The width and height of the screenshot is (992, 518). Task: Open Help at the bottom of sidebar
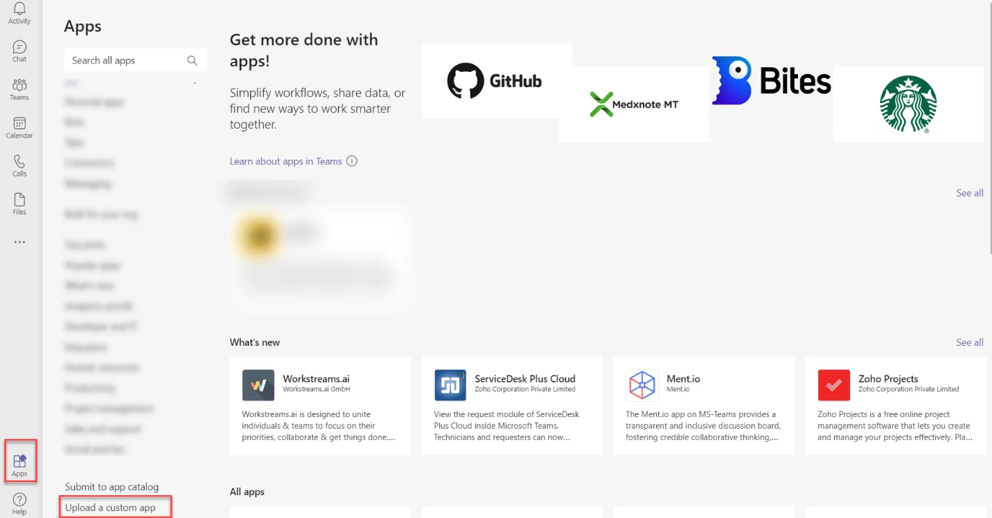click(19, 503)
